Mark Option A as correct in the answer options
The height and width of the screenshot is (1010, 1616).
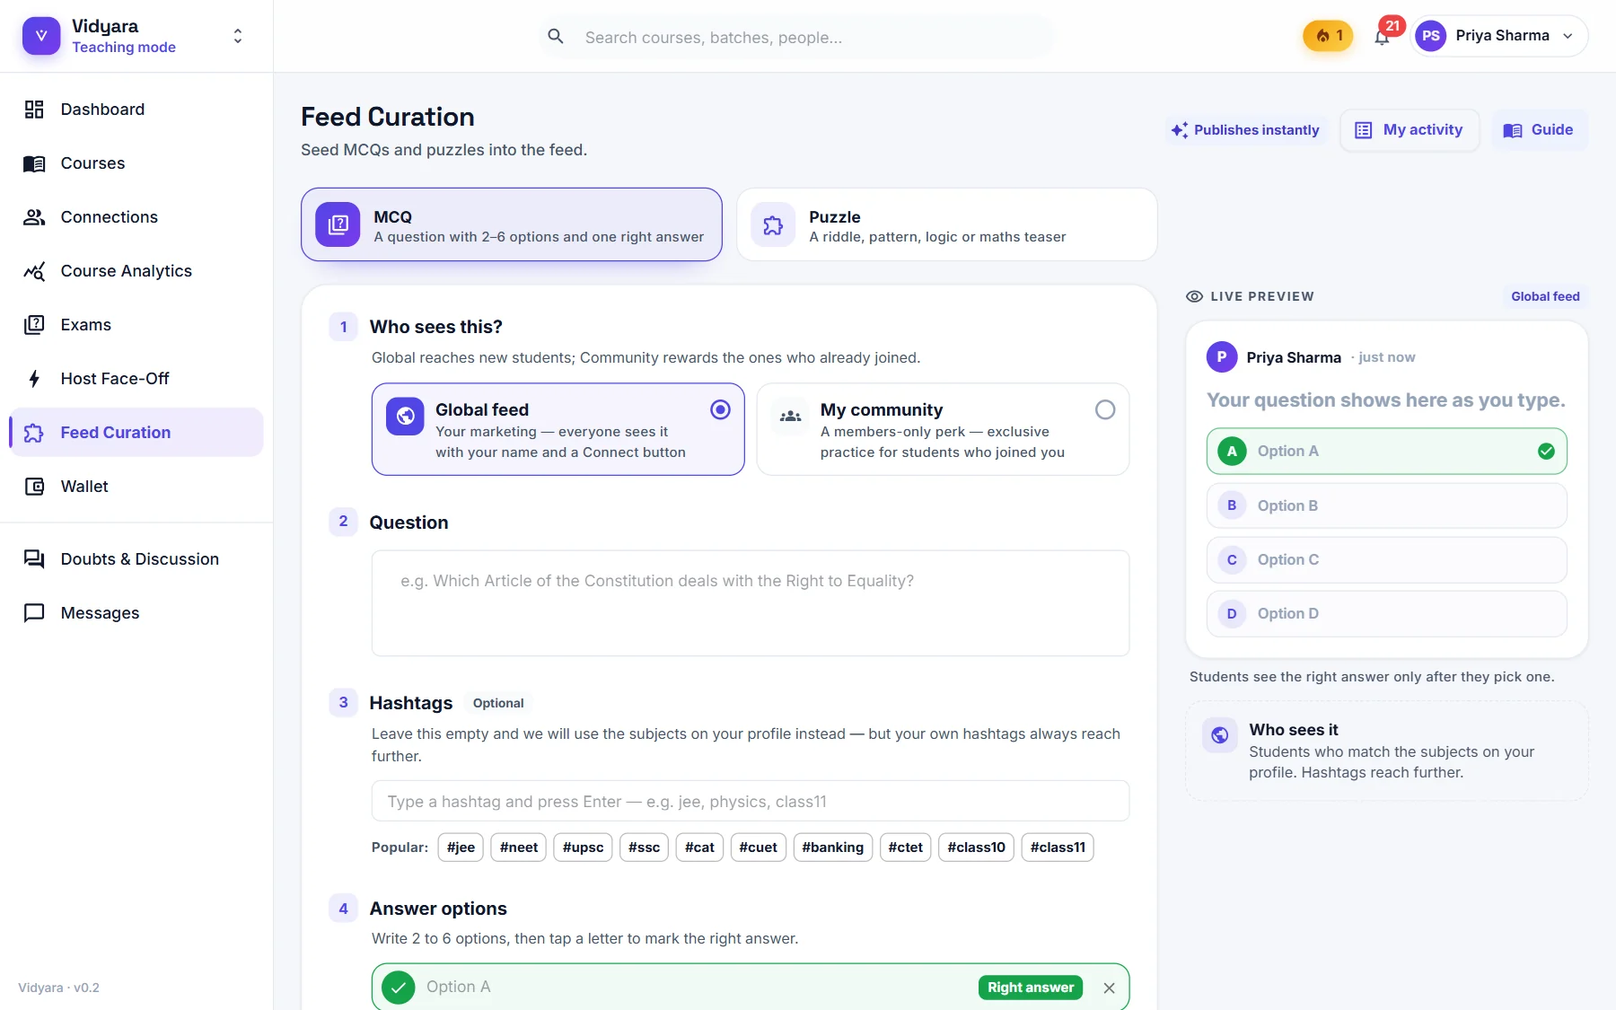(399, 988)
